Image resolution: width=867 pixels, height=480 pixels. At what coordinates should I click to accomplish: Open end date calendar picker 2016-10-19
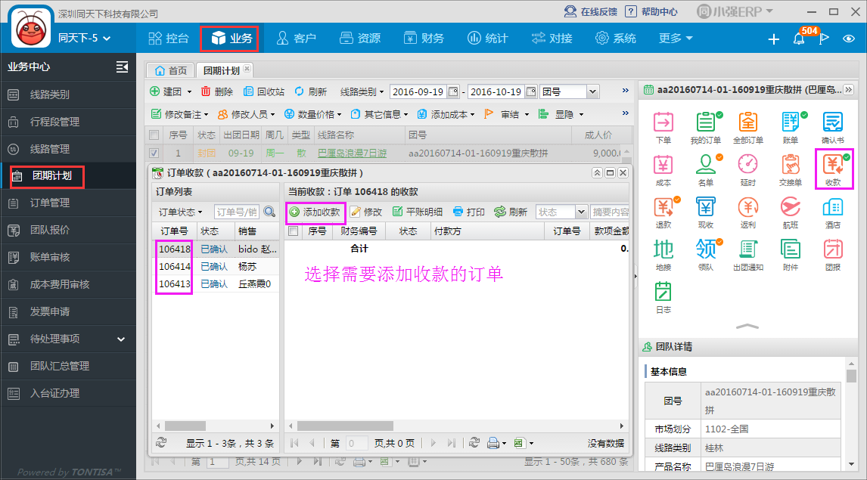pyautogui.click(x=531, y=91)
